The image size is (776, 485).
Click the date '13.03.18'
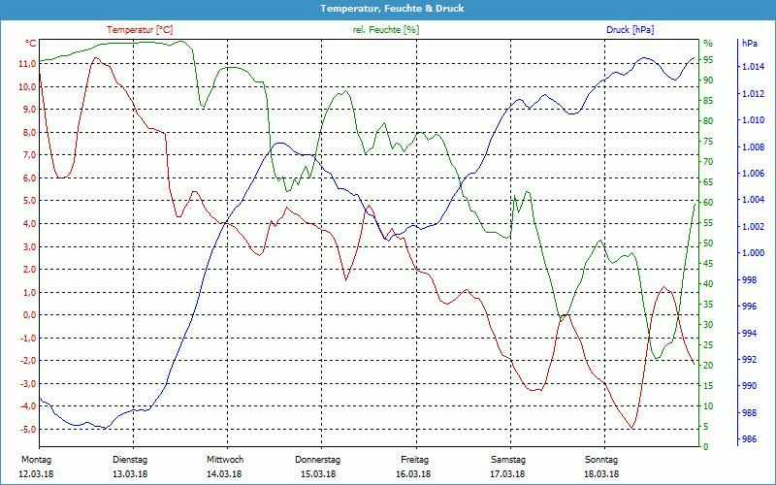[x=130, y=474]
